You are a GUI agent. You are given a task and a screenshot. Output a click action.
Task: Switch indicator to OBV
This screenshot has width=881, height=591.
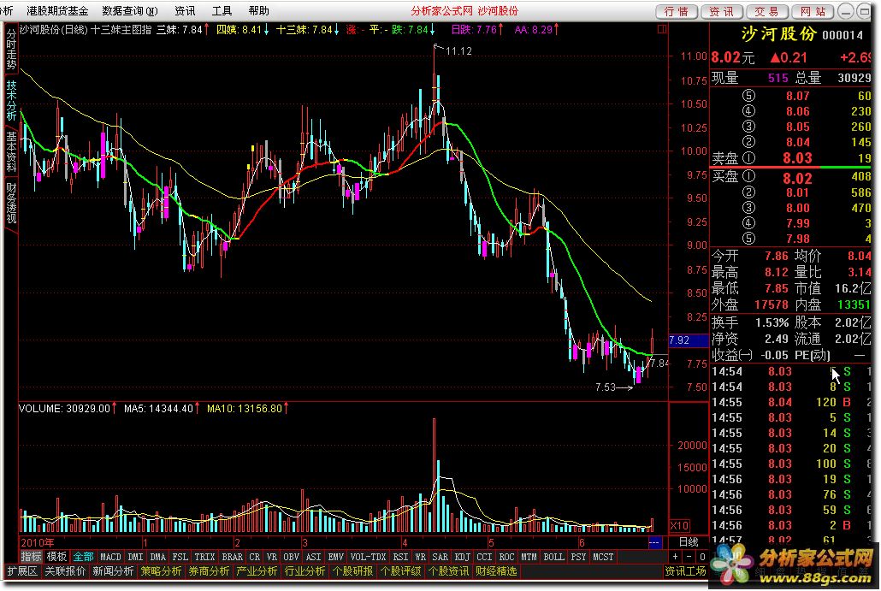[291, 557]
